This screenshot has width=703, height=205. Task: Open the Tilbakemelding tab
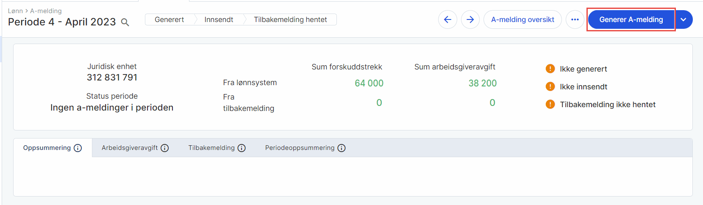[x=211, y=148]
